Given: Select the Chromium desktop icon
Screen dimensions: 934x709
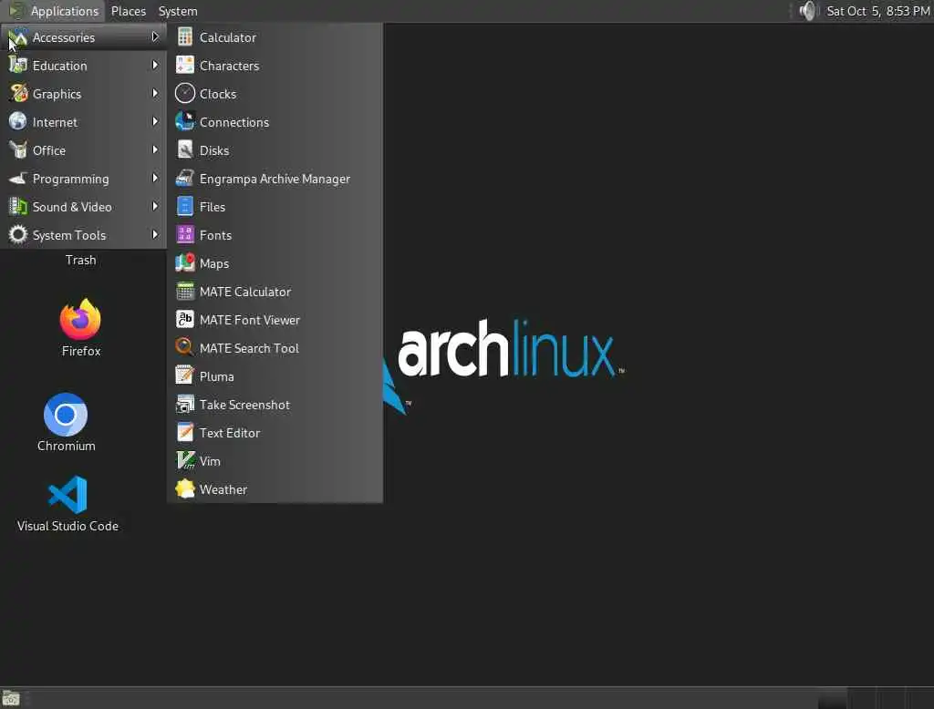Looking at the screenshot, I should click(x=66, y=415).
